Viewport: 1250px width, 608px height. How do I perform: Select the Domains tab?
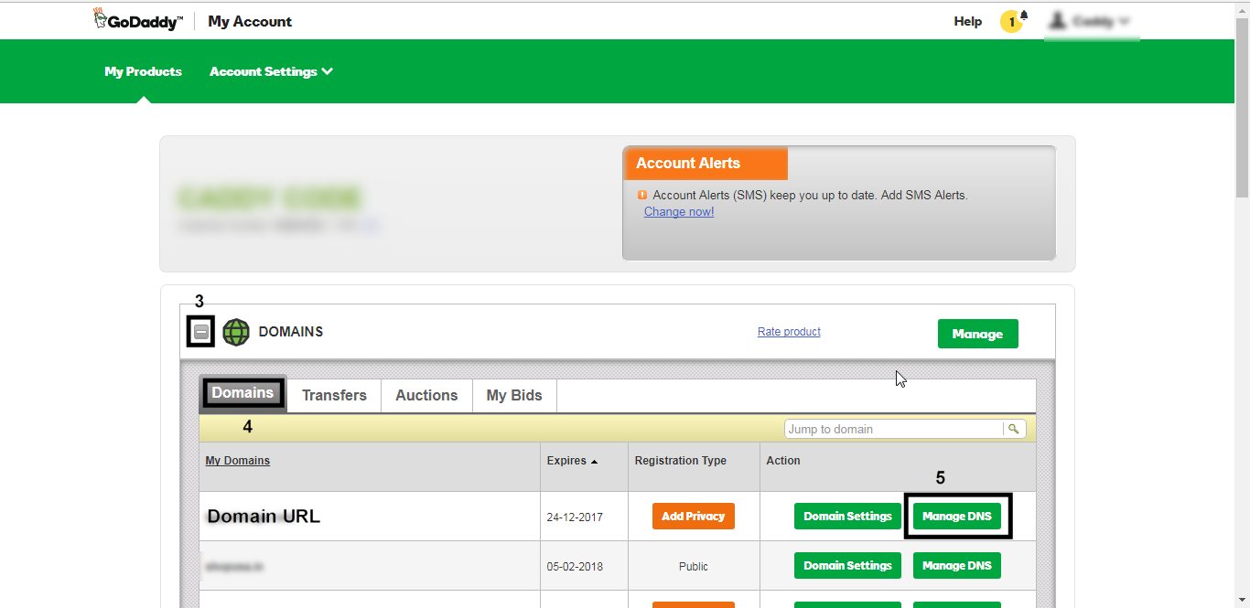[242, 393]
